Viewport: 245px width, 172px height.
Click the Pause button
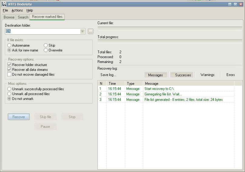click(45, 127)
